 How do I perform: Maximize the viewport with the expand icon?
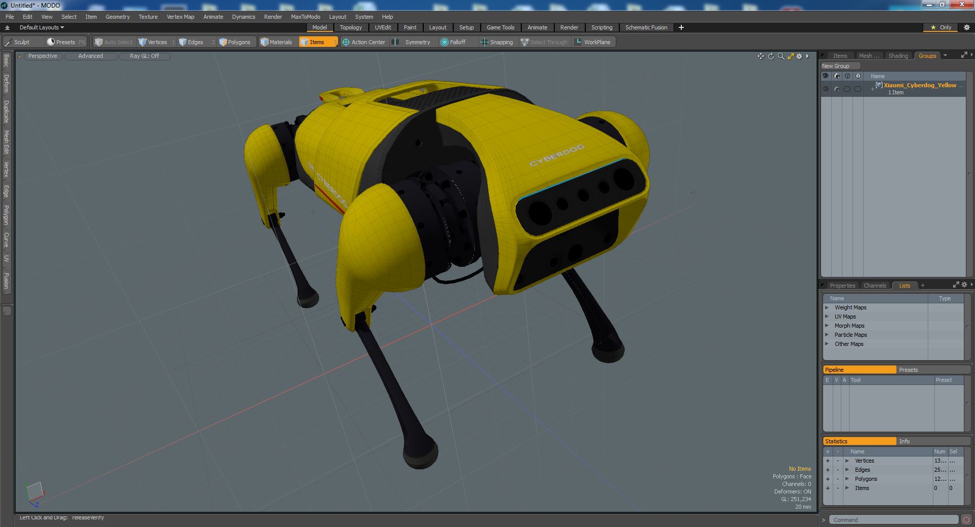pos(791,56)
